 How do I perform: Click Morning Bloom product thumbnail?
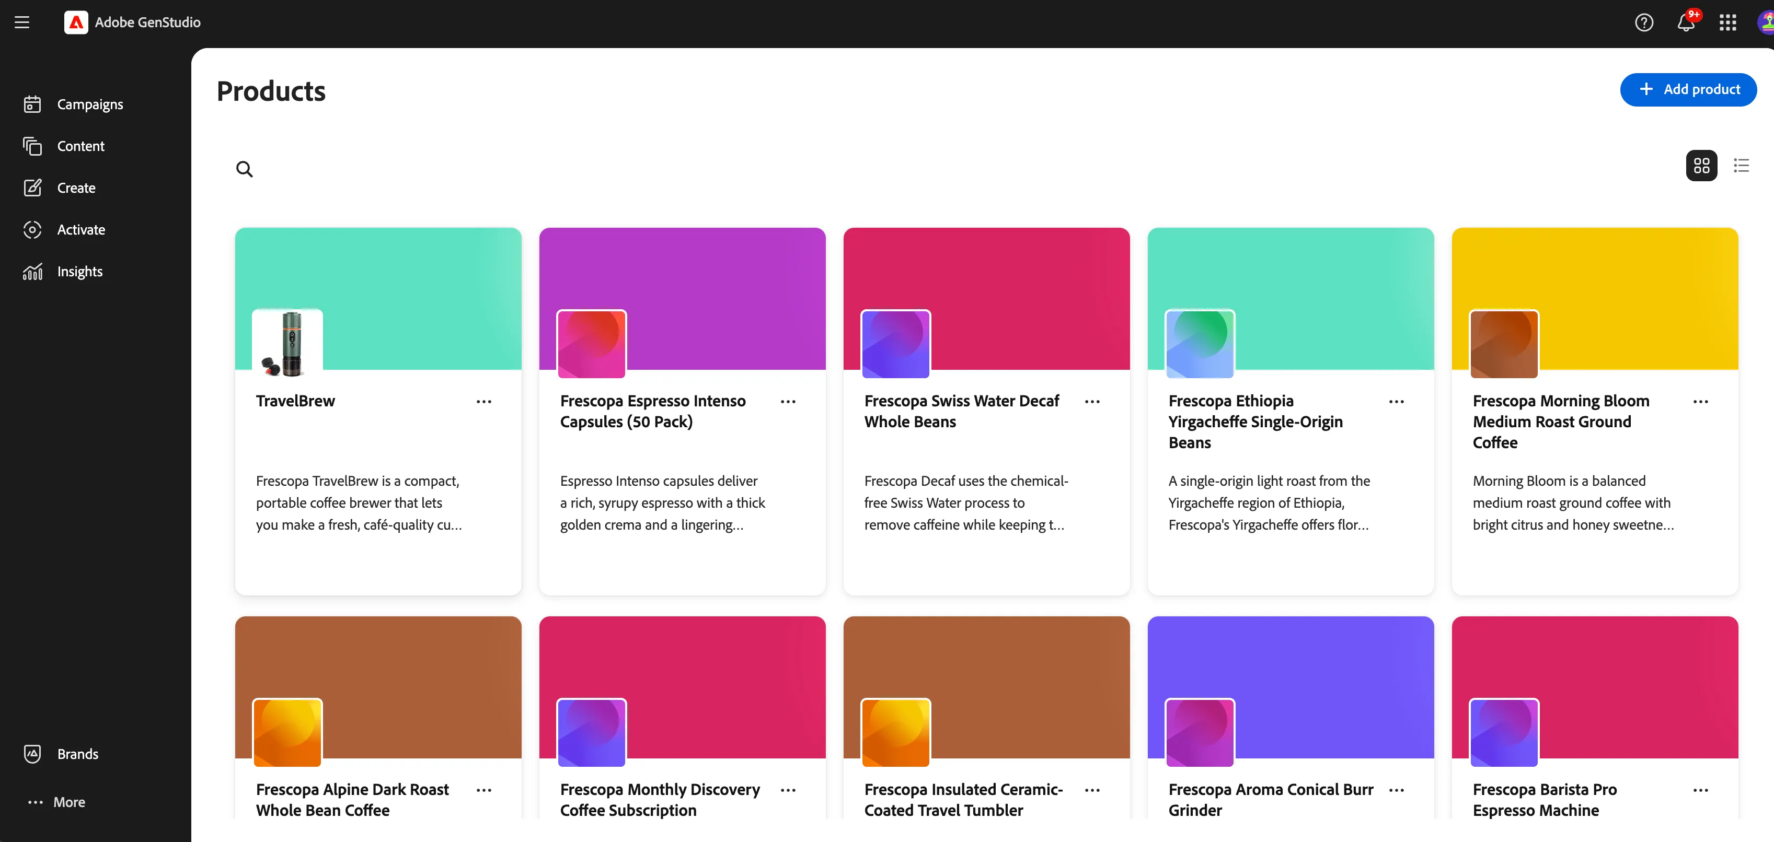pyautogui.click(x=1504, y=344)
